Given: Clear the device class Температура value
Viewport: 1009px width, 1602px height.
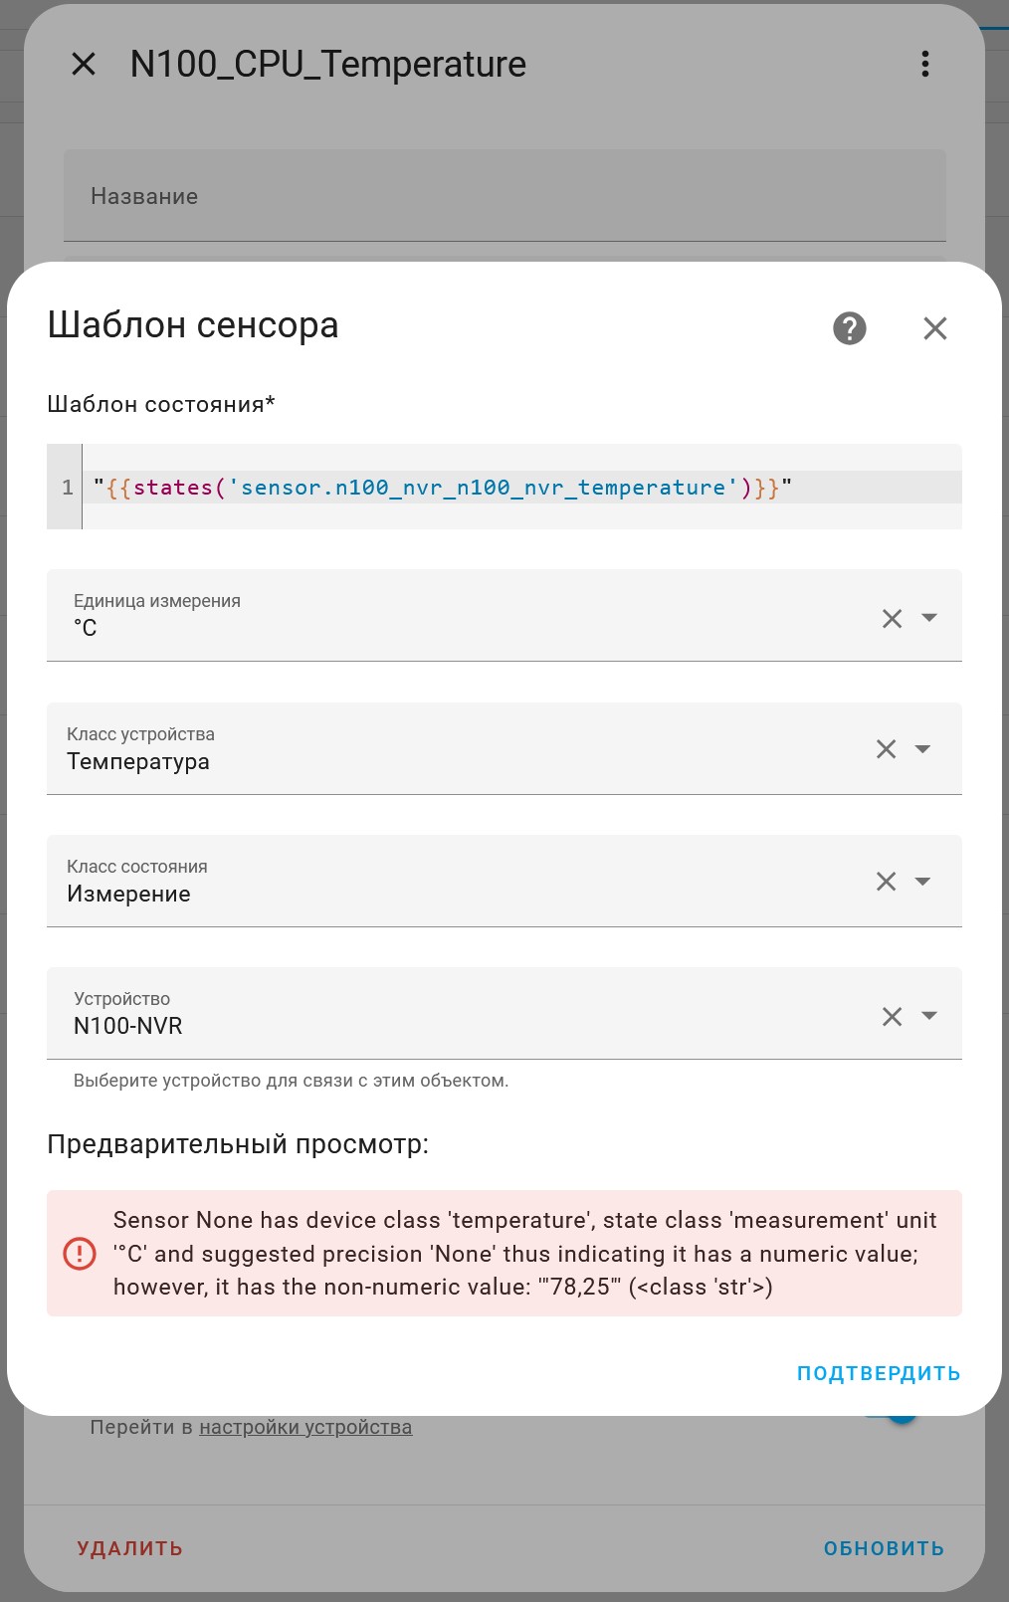Looking at the screenshot, I should [x=886, y=749].
